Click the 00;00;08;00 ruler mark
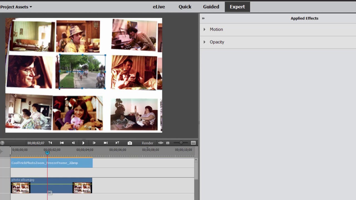The width and height of the screenshot is (356, 200). pyautogui.click(x=150, y=150)
